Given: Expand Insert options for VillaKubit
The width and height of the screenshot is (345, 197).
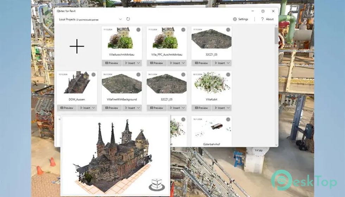Looking at the screenshot, I should [228, 108].
